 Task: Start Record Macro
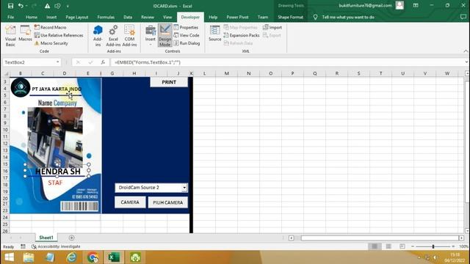tap(50, 27)
